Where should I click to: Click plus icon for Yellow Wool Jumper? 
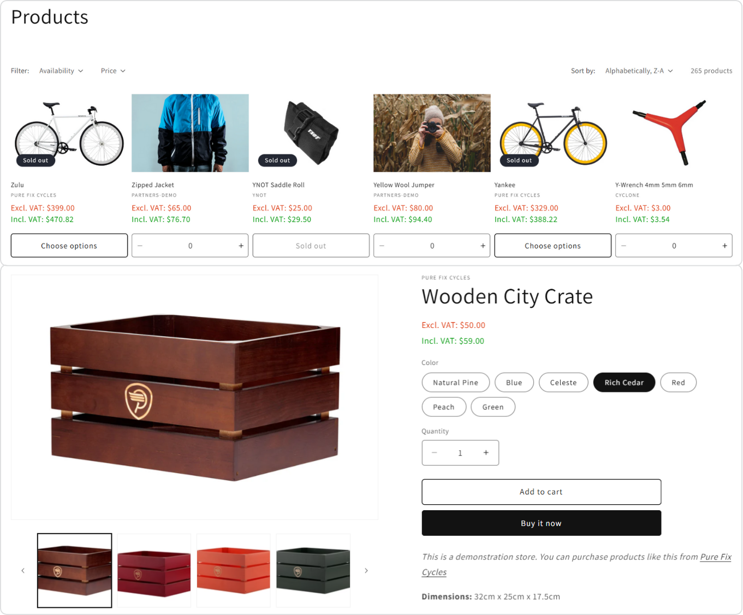click(x=483, y=246)
